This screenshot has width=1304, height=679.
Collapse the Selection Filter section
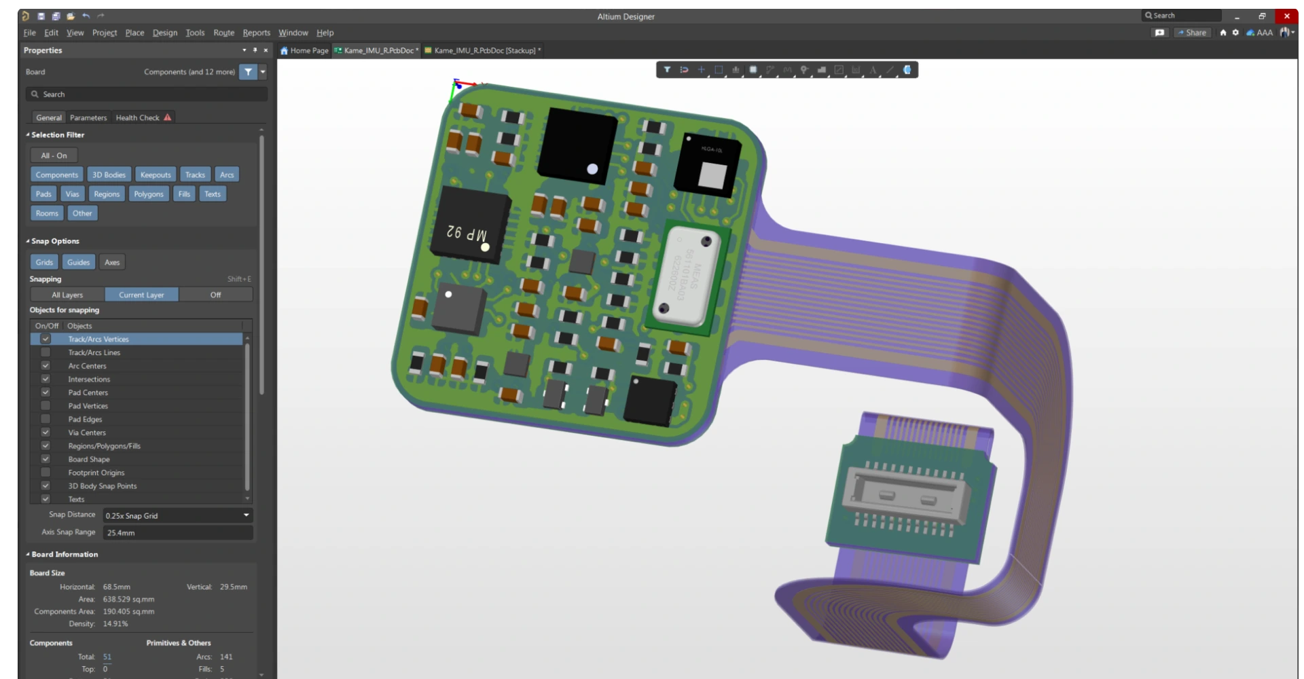(x=28, y=134)
